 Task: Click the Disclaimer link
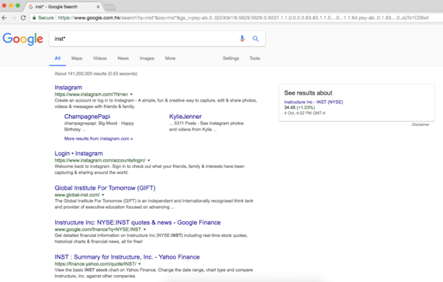tap(420, 124)
